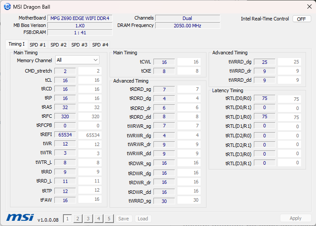Select profile slot 4 button
Screen dimensions: 316x226
point(99,219)
